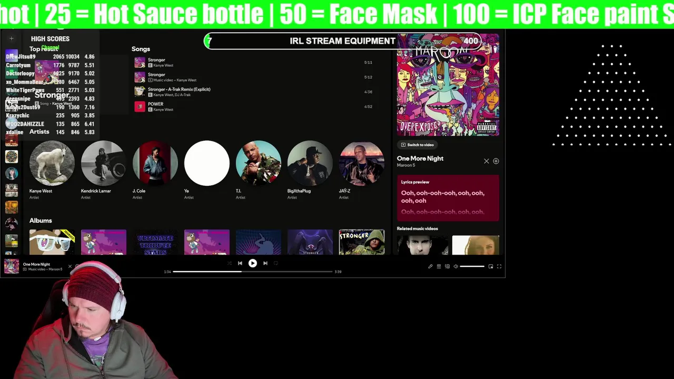Click the white play button
674x379 pixels.
253,263
